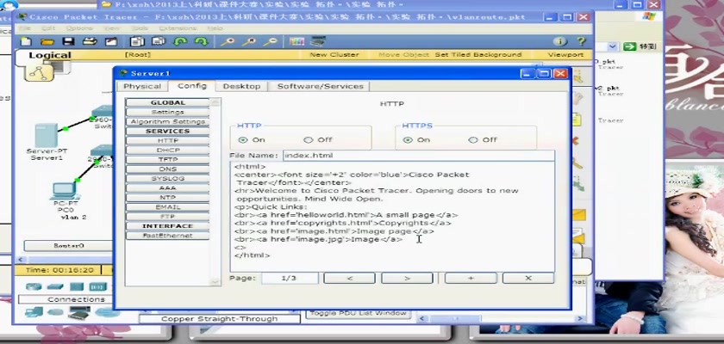724x344 pixels.
Task: Click New Cluster in the logical bar
Action: coord(334,55)
